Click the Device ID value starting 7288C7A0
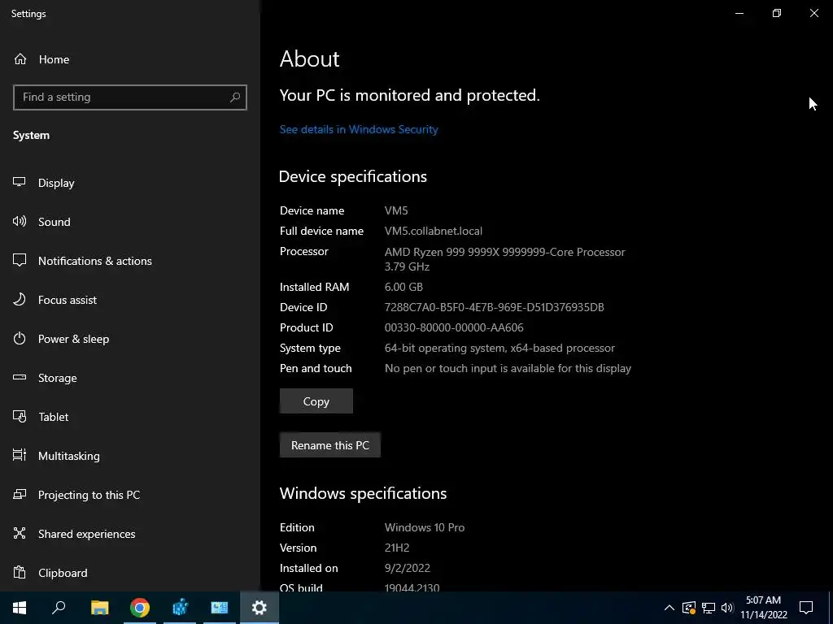 [x=494, y=307]
